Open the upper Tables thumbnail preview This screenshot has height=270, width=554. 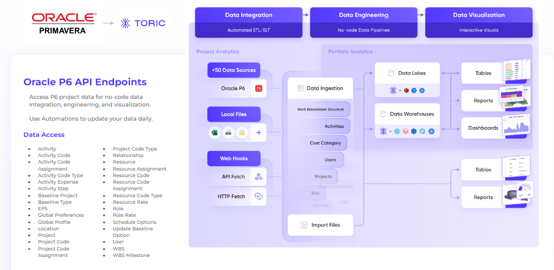coord(517,70)
